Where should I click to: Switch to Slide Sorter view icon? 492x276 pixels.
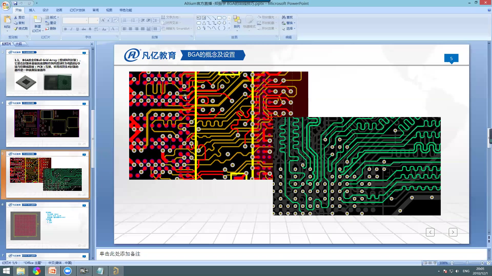click(x=430, y=263)
